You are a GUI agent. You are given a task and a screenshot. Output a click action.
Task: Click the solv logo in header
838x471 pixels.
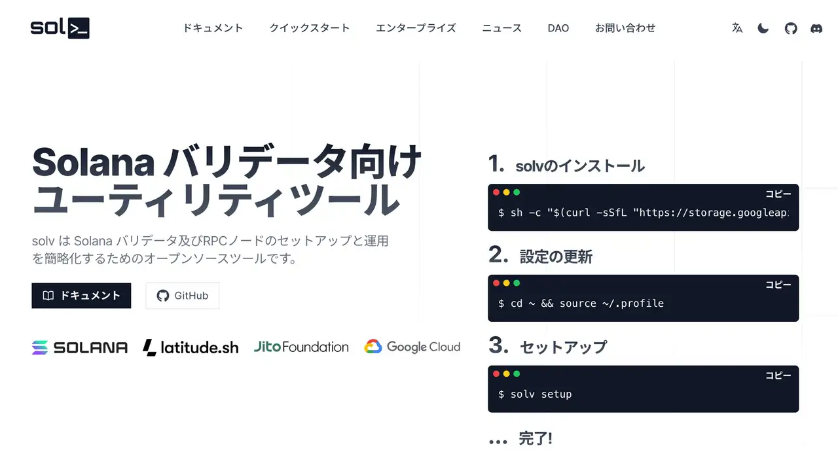[60, 28]
